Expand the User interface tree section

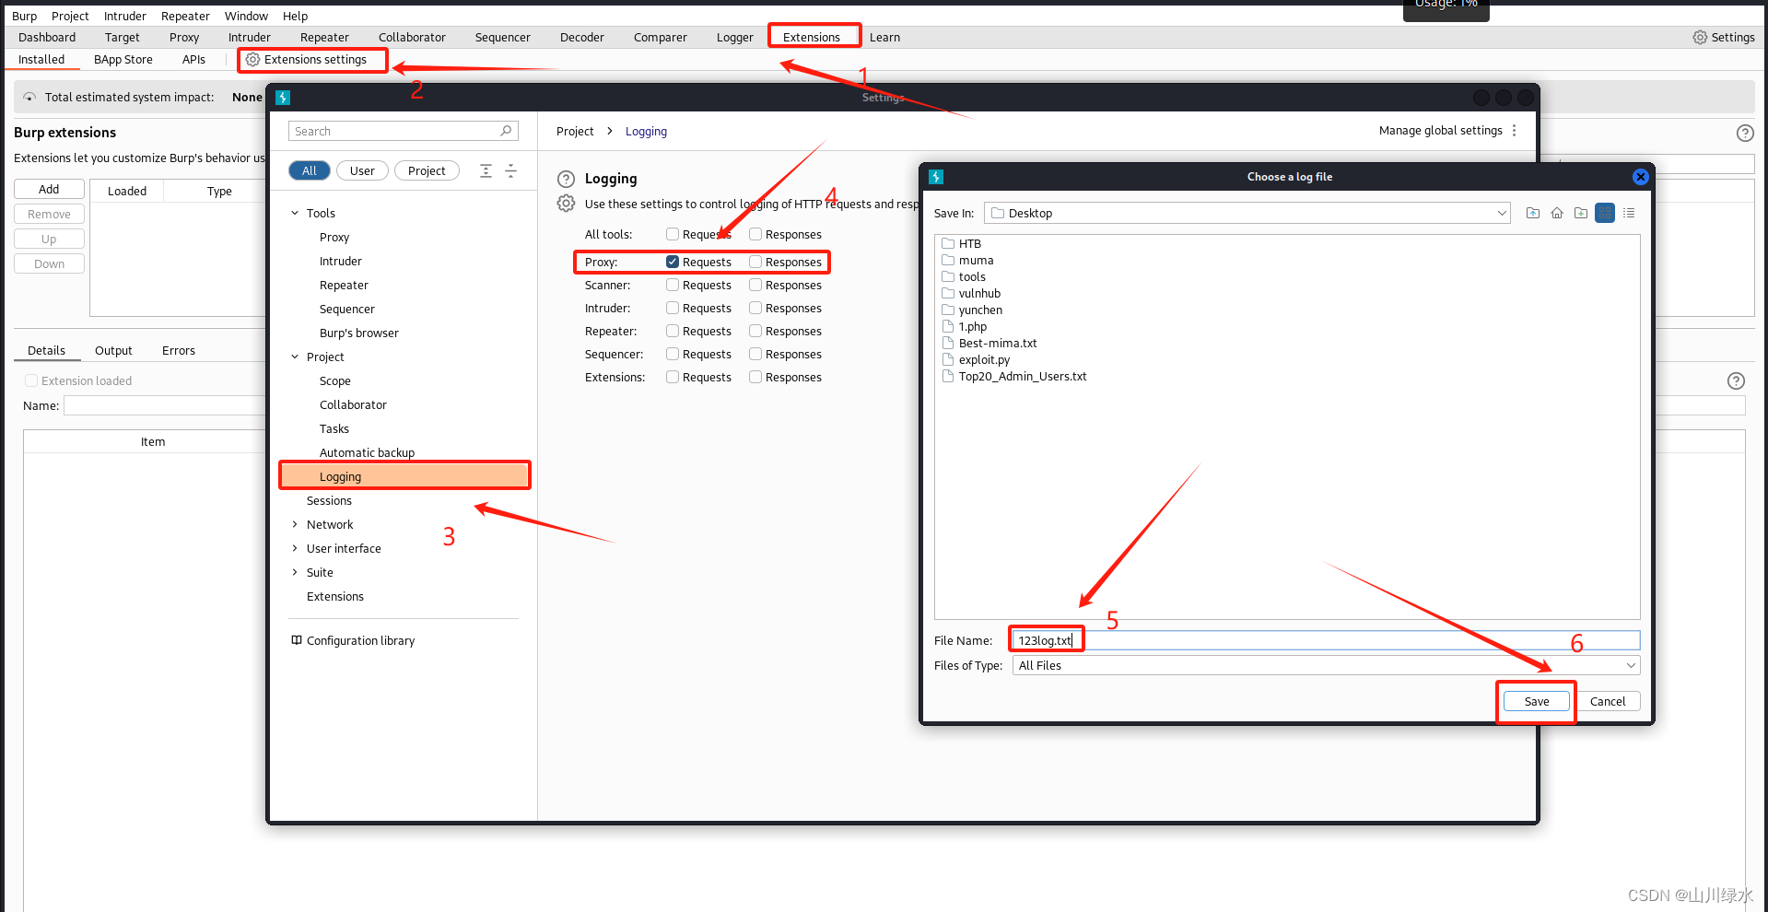coord(295,548)
